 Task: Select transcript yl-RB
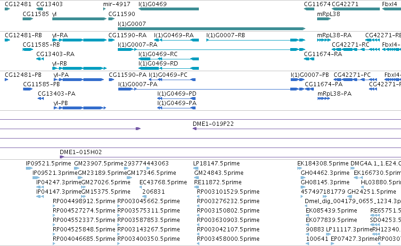coord(59,64)
